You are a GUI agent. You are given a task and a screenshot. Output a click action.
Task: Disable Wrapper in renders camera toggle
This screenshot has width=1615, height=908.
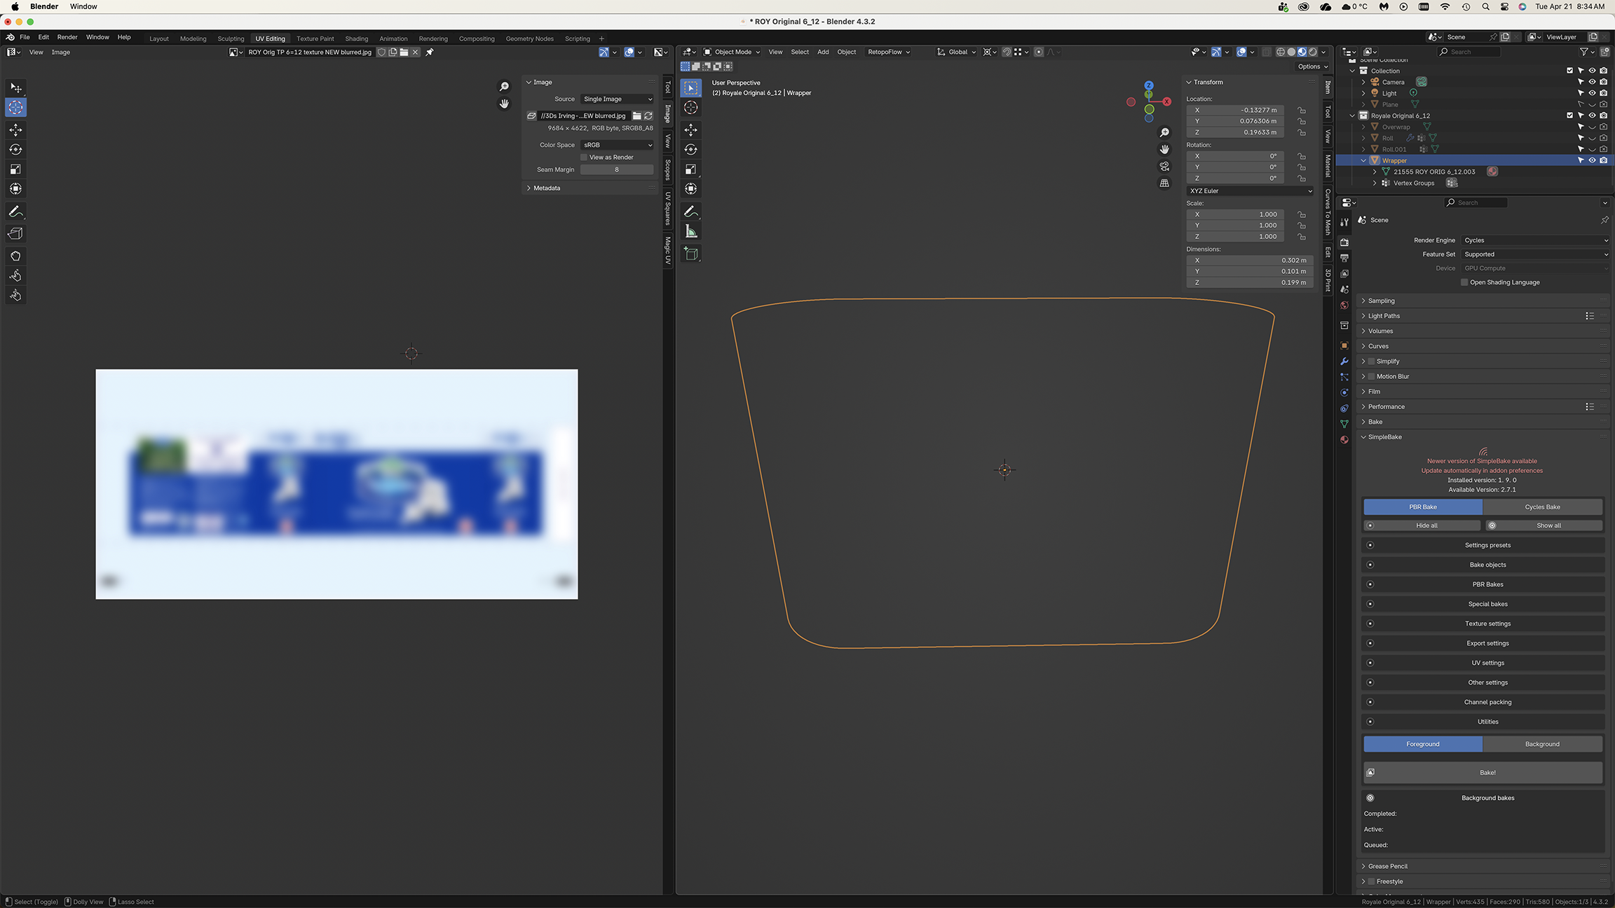1603,160
